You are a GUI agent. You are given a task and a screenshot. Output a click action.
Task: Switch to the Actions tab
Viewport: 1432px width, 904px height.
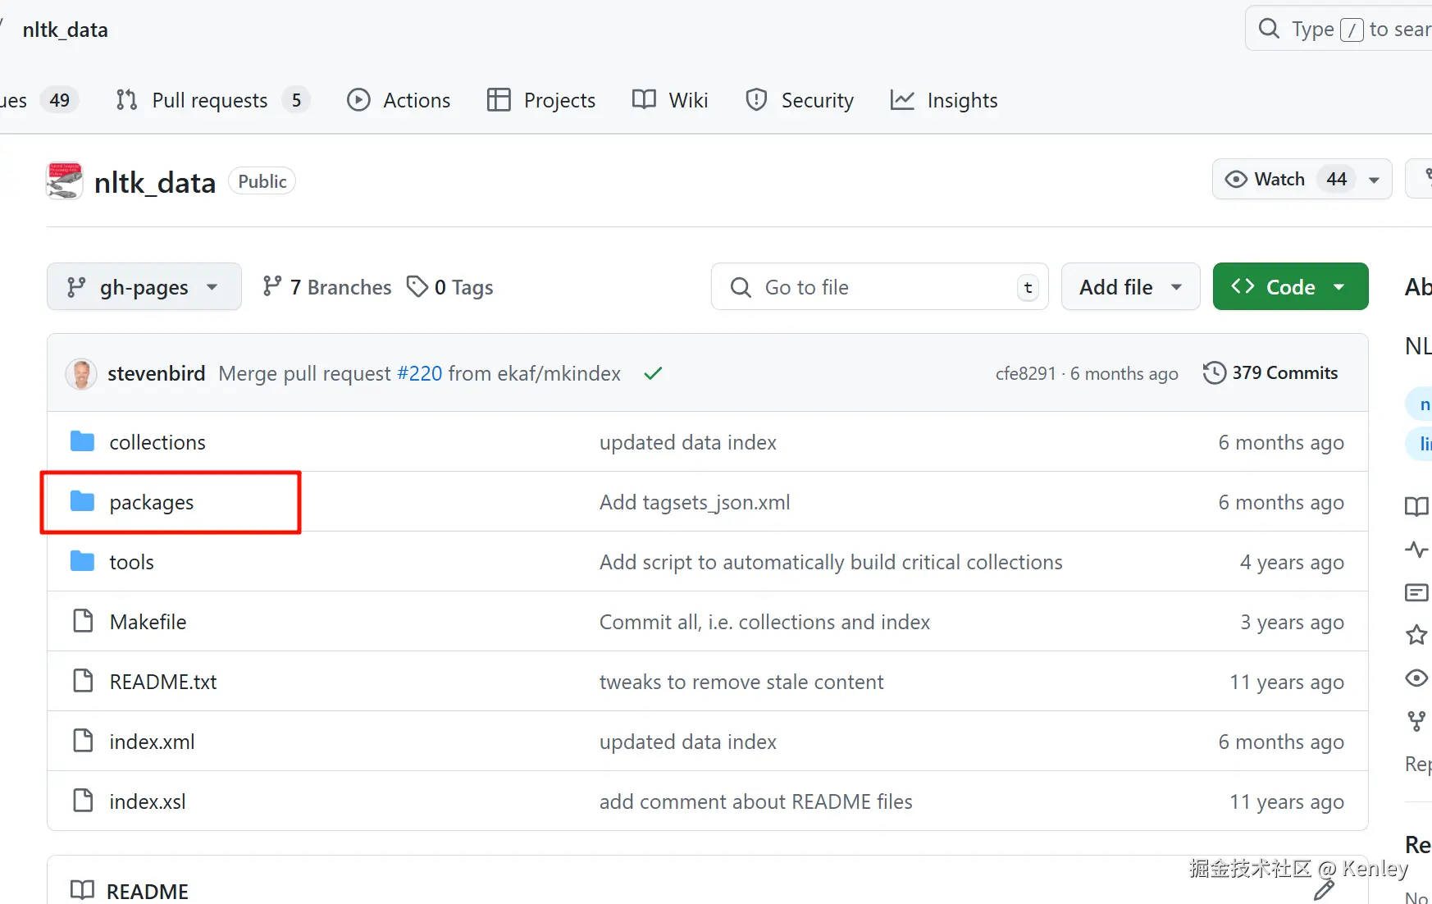click(x=399, y=100)
